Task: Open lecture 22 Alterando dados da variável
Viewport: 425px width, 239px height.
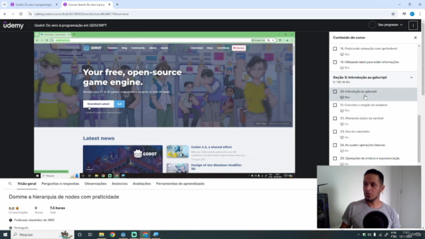Action: tap(361, 118)
